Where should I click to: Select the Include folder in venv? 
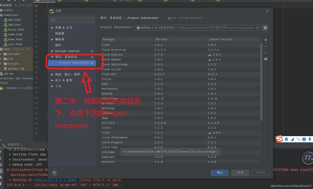pyautogui.click(x=12, y=54)
